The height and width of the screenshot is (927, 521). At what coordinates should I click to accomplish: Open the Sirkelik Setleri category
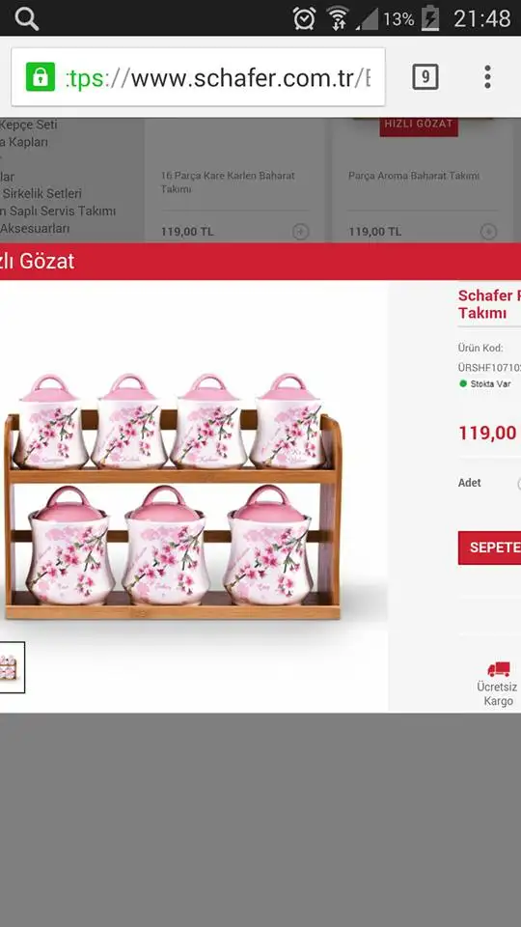[41, 193]
